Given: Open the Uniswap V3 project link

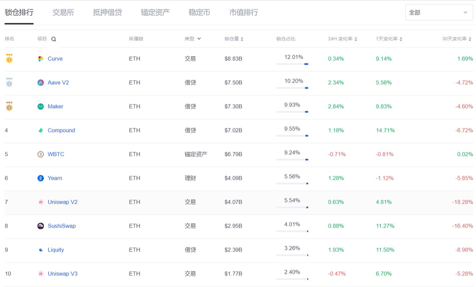Looking at the screenshot, I should click(62, 273).
